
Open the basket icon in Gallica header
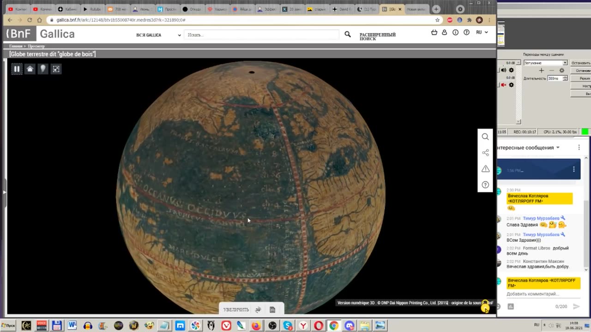point(434,32)
